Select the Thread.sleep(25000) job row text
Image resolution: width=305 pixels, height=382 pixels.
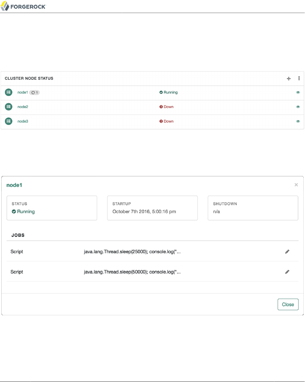[132, 252]
